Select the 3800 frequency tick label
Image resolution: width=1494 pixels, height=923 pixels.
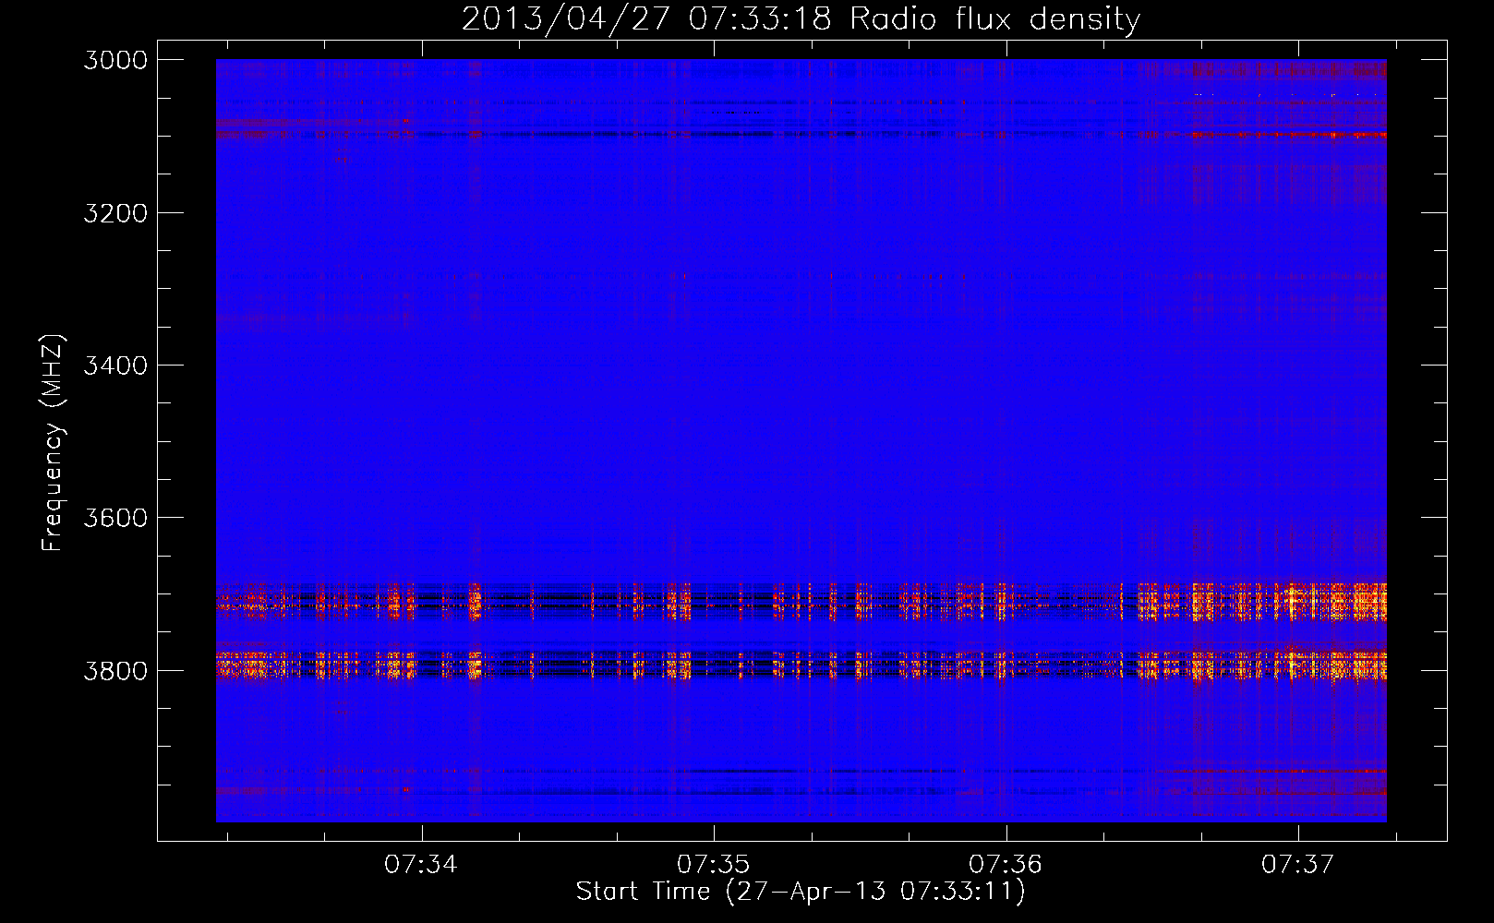tap(115, 670)
